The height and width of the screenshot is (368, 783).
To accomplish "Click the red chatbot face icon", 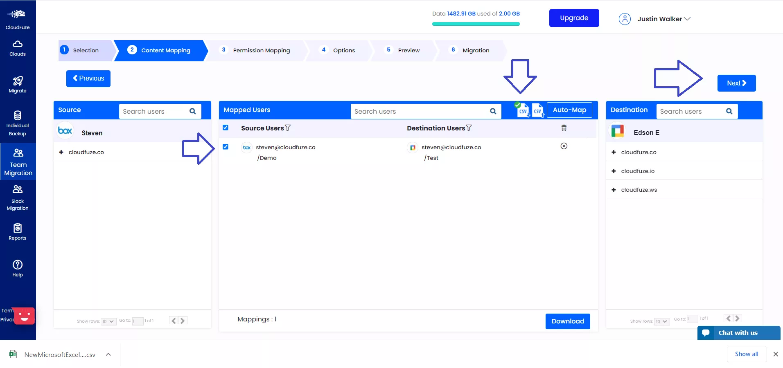I will (24, 316).
